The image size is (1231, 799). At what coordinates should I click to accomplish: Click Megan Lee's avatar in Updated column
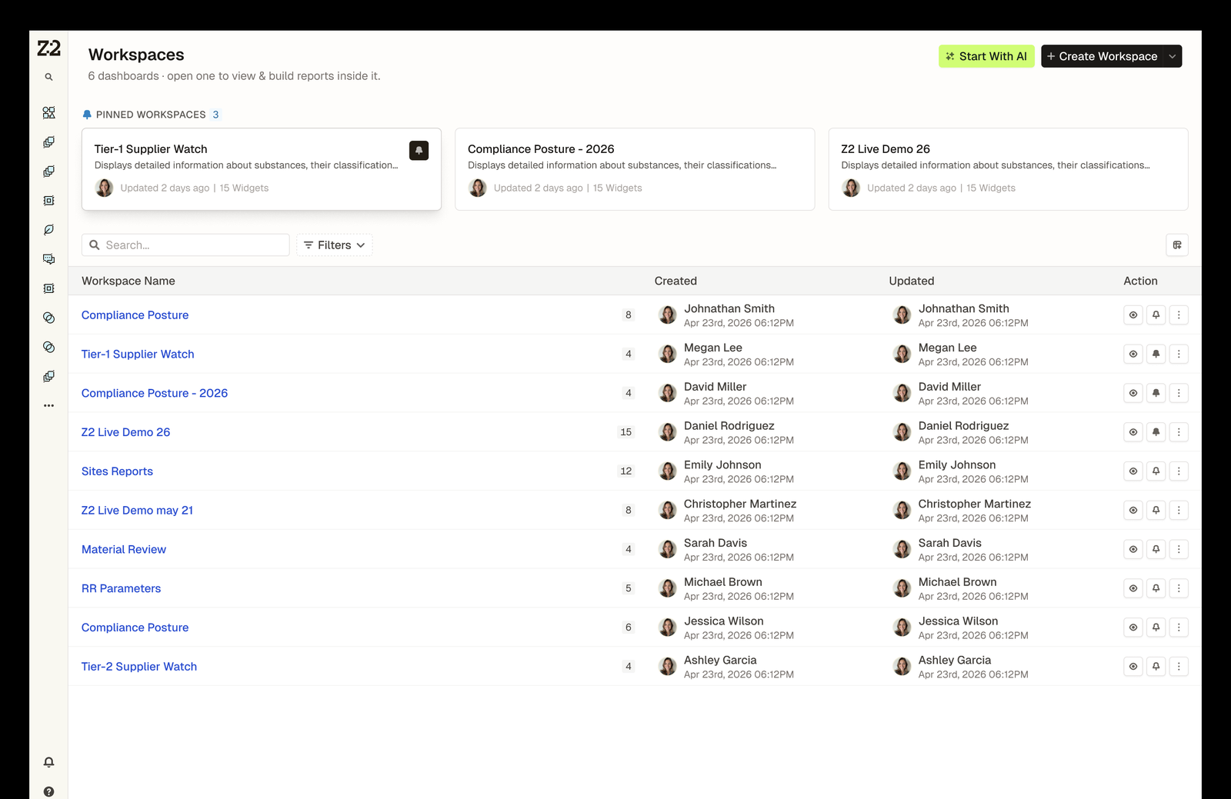click(x=902, y=354)
